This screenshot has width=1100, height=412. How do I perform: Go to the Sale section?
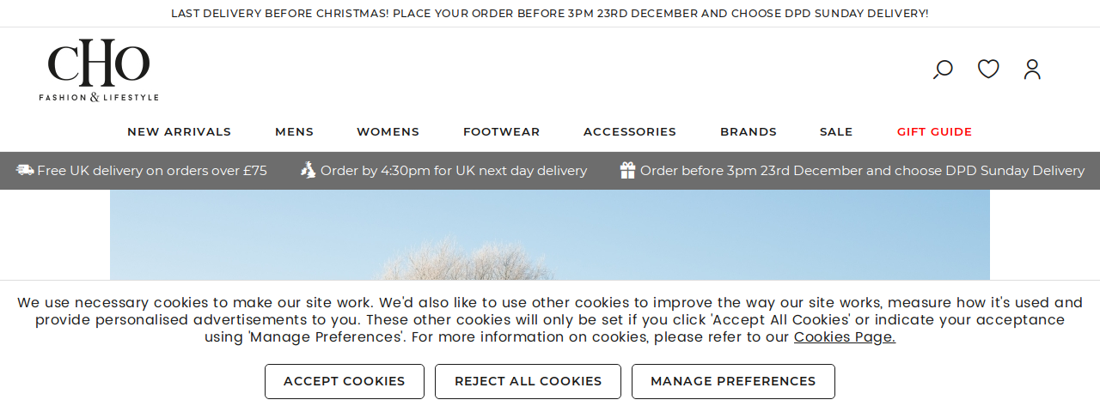coord(836,132)
